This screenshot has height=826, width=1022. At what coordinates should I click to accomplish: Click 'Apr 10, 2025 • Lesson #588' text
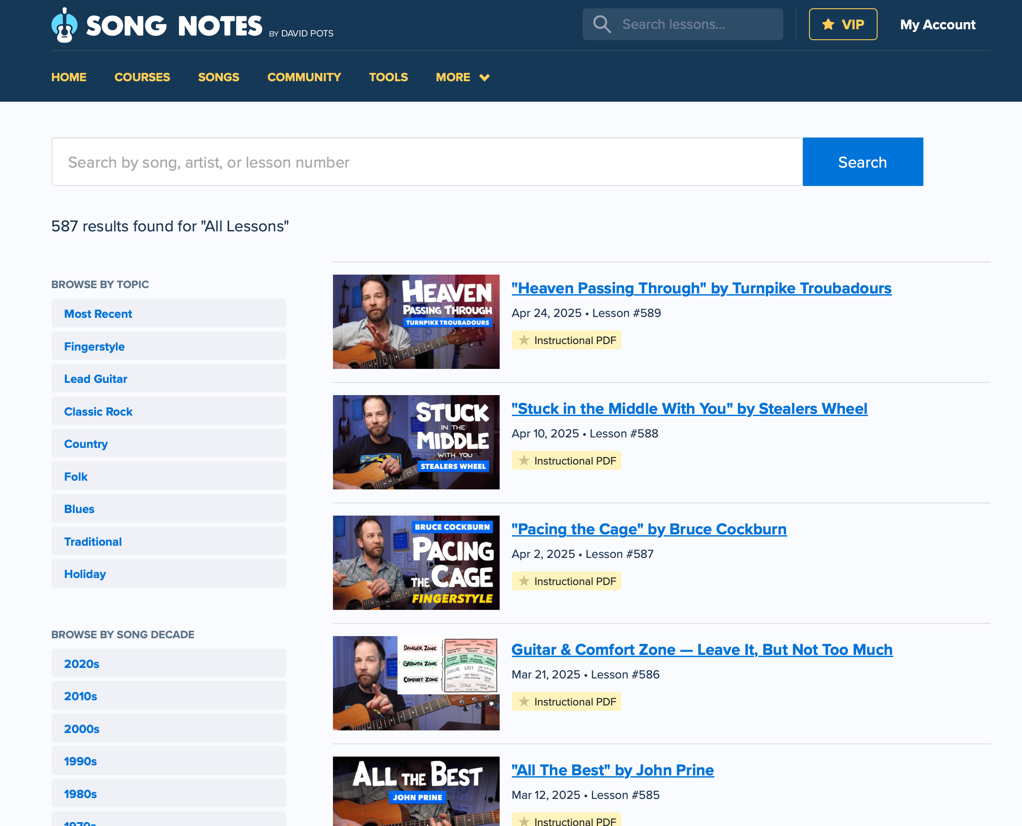[585, 434]
